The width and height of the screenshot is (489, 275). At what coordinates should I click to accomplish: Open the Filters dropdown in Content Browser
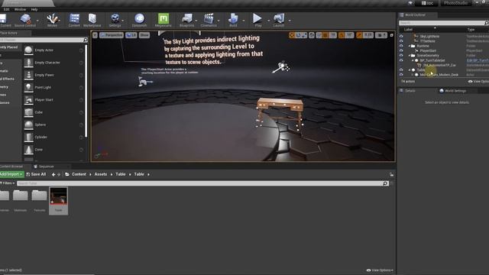tap(8, 183)
